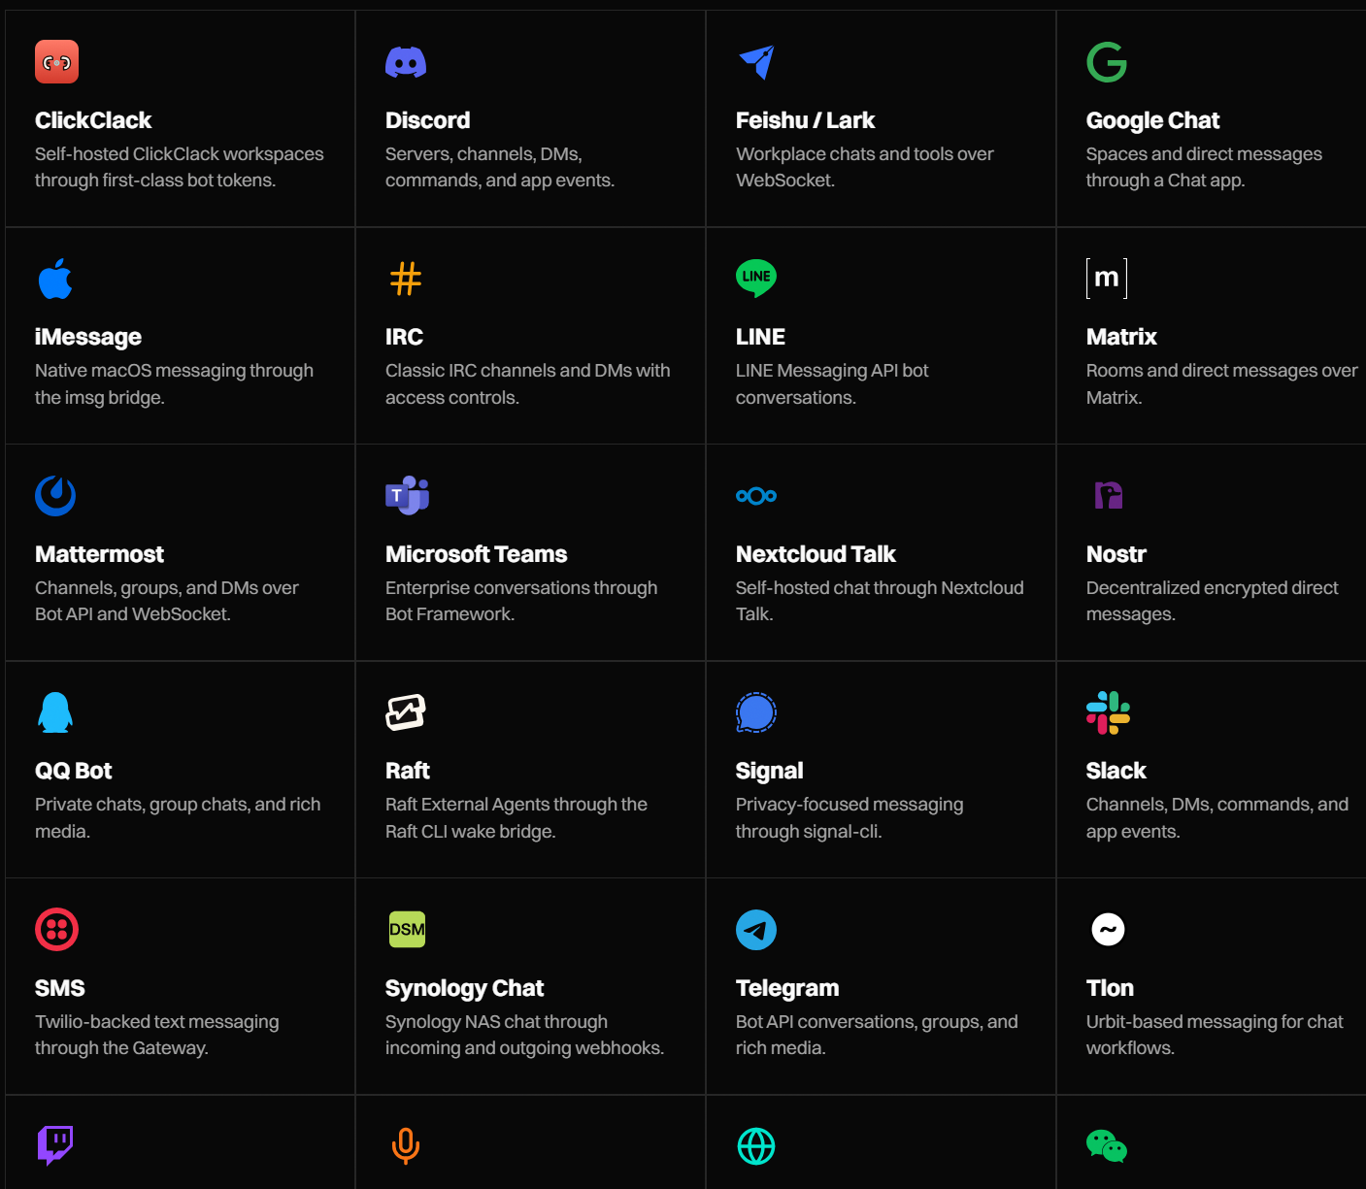Go to the Slack heading
The image size is (1366, 1189).
tap(1116, 771)
